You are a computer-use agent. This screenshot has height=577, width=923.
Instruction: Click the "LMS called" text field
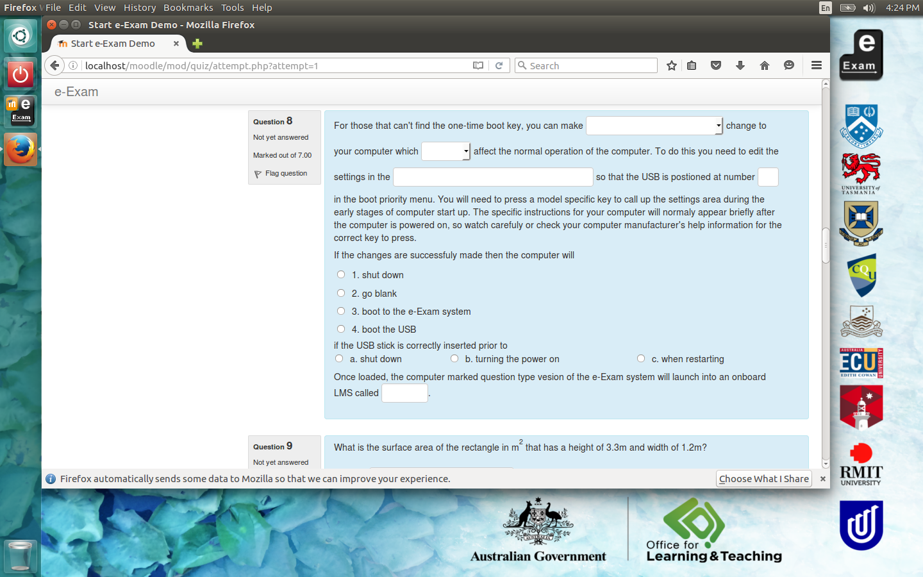[404, 393]
